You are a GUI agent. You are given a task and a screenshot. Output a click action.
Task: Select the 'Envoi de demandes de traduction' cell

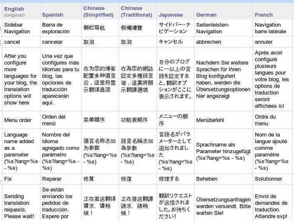[273, 203]
